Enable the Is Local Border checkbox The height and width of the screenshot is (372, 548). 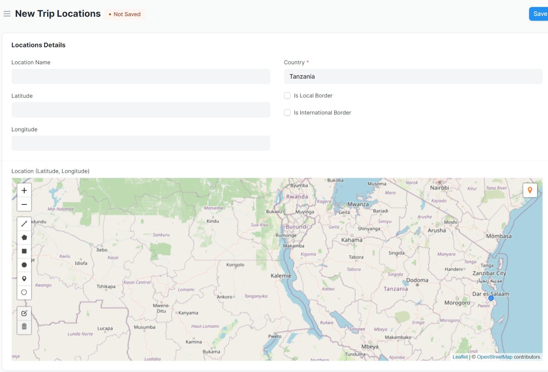click(x=287, y=96)
